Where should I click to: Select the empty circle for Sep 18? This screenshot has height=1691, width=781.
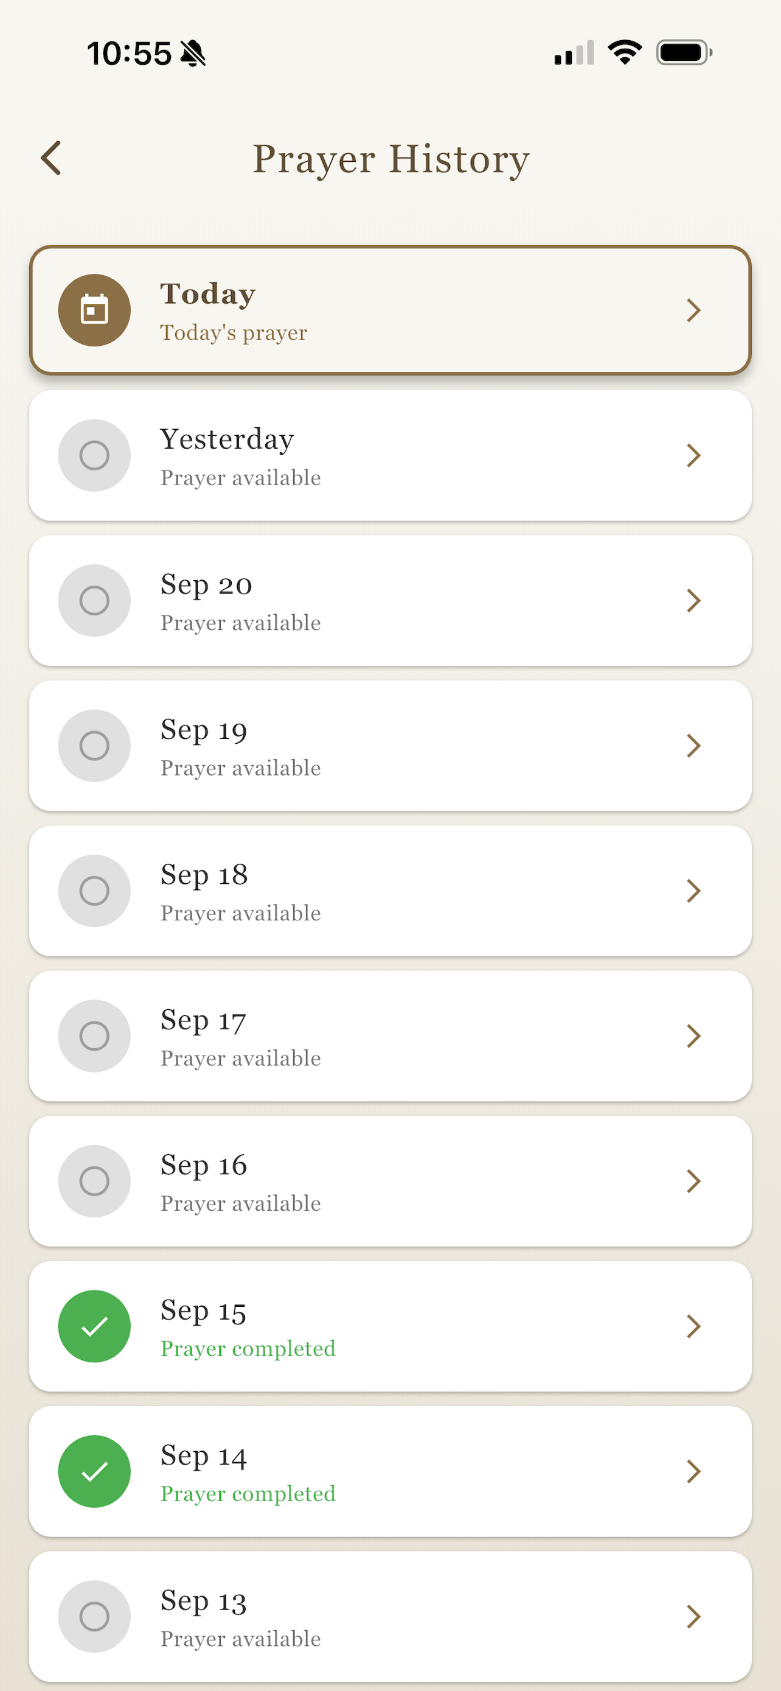[94, 890]
